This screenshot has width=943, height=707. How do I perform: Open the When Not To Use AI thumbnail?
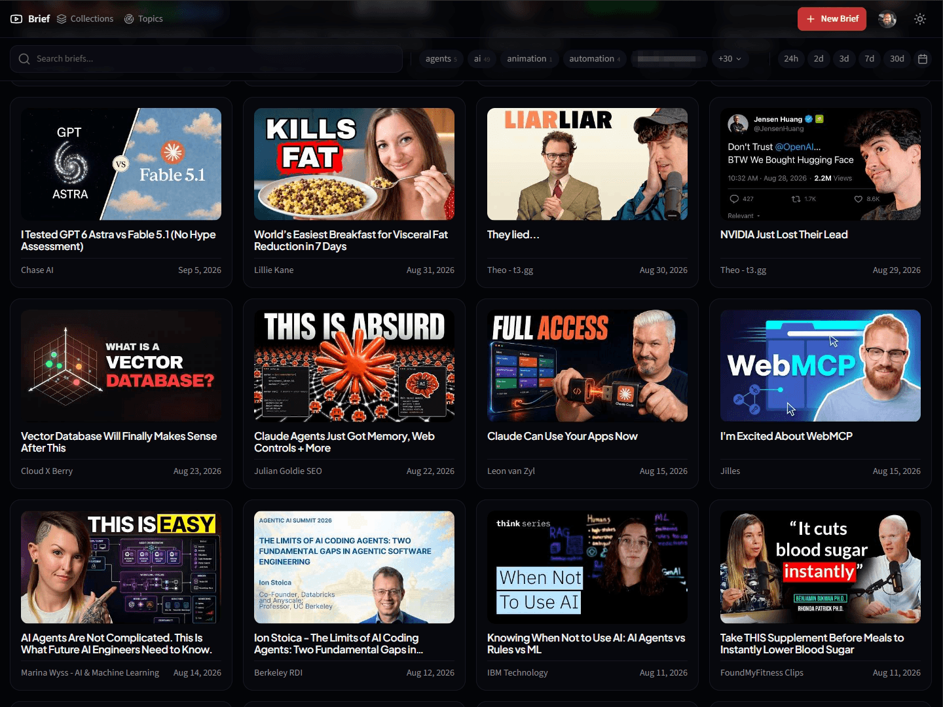[x=587, y=568]
